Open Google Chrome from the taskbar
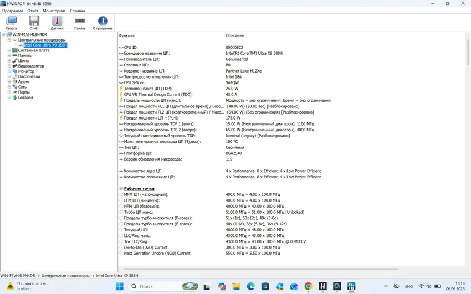The image size is (471, 294). 308,286
